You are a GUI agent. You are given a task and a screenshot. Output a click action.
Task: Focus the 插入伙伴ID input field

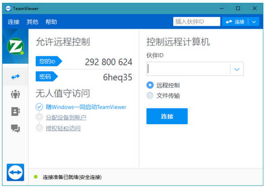point(197,22)
